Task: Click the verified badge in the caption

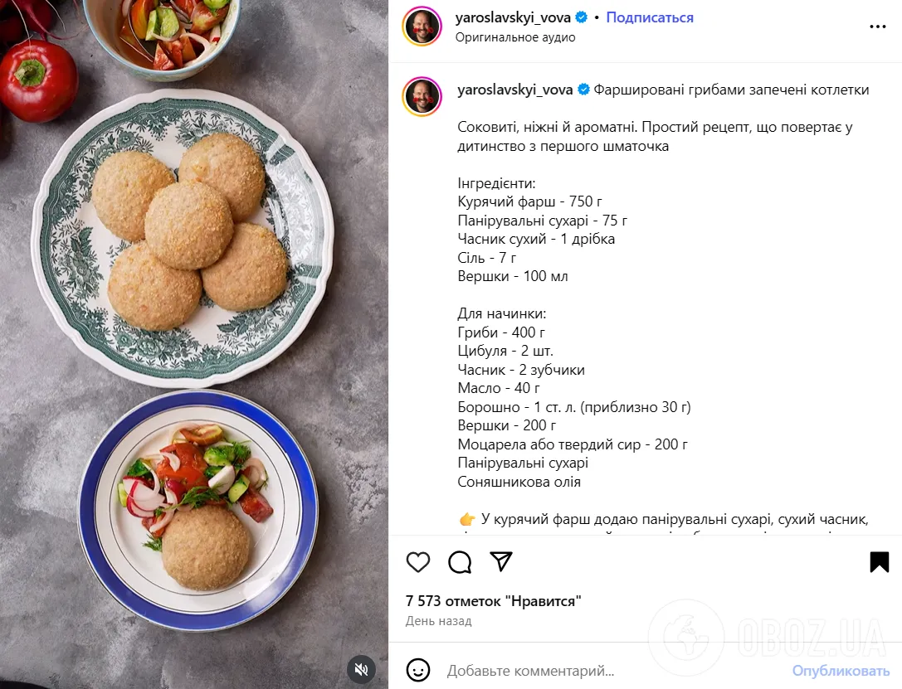Action: [583, 90]
